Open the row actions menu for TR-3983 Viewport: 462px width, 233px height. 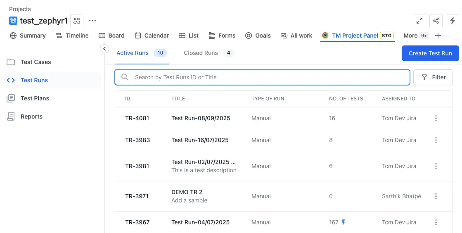click(x=436, y=140)
